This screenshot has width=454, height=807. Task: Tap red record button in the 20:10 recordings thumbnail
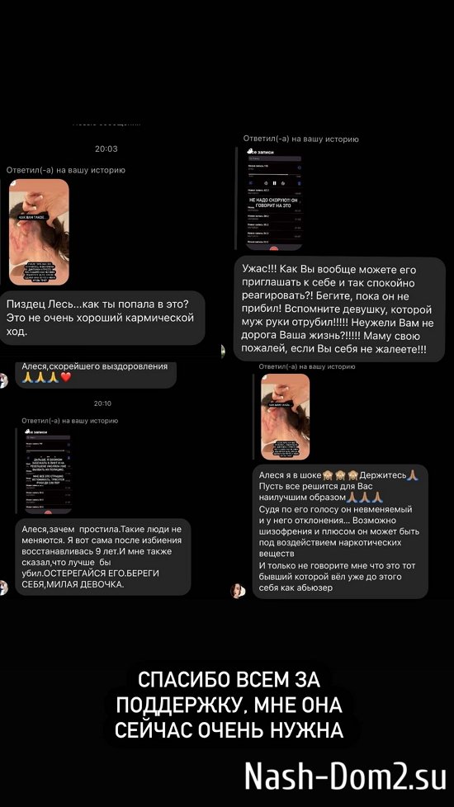coord(48,511)
